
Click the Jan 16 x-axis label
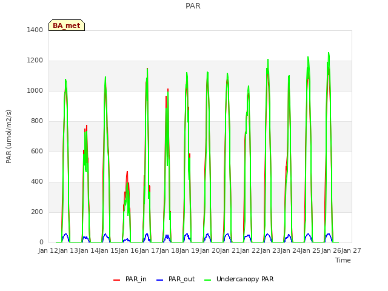click(x=129, y=250)
